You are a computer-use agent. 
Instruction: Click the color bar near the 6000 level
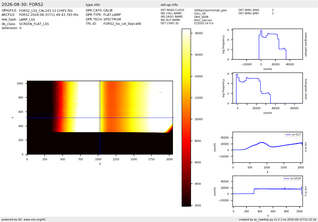(186, 162)
